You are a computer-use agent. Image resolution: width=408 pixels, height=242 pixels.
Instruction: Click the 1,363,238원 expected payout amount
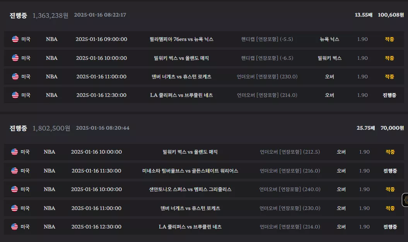51,15
